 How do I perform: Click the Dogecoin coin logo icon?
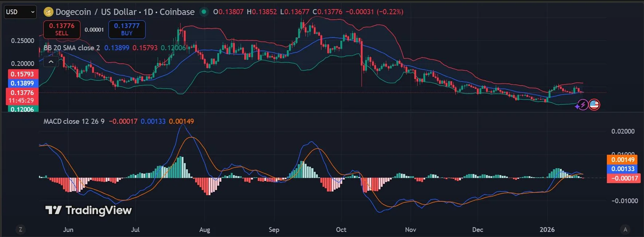pyautogui.click(x=48, y=12)
